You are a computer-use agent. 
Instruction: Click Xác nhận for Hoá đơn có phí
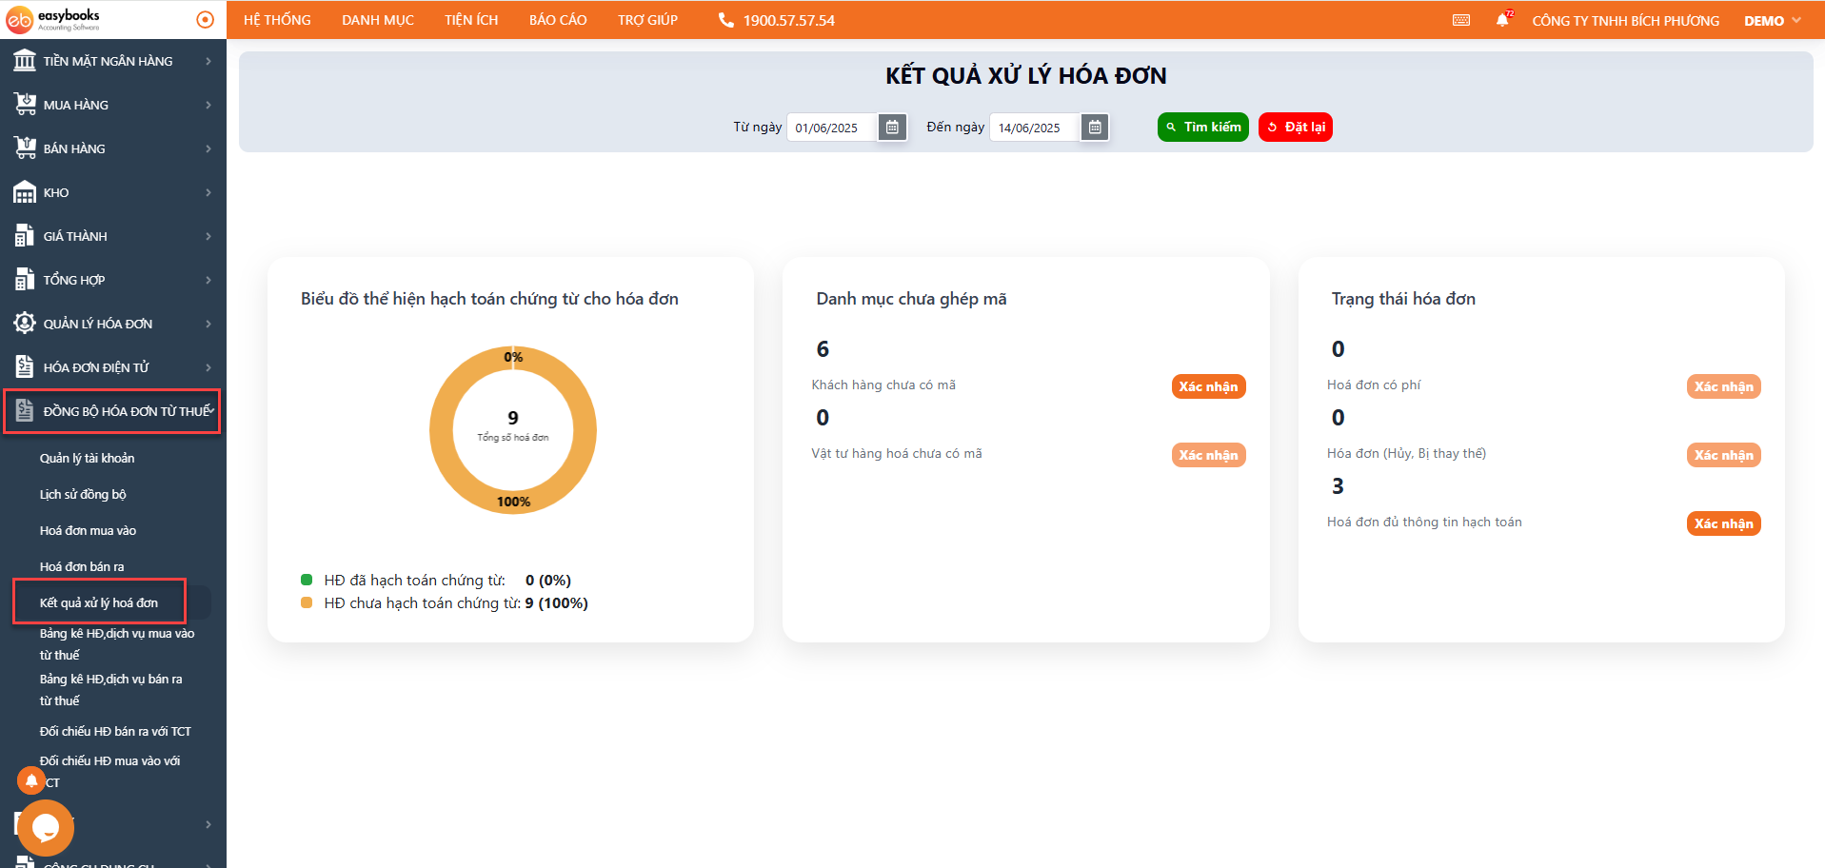[x=1723, y=386]
